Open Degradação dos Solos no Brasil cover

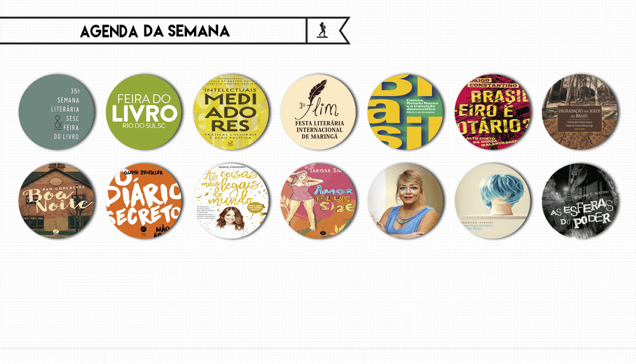click(x=580, y=112)
